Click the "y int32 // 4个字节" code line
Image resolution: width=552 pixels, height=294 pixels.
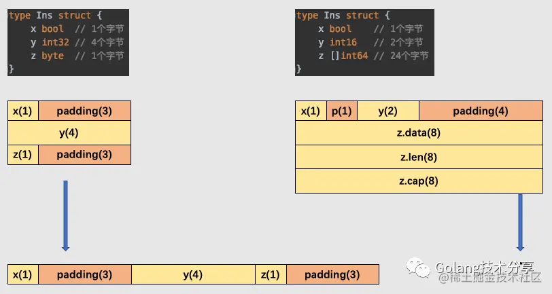pyautogui.click(x=77, y=42)
